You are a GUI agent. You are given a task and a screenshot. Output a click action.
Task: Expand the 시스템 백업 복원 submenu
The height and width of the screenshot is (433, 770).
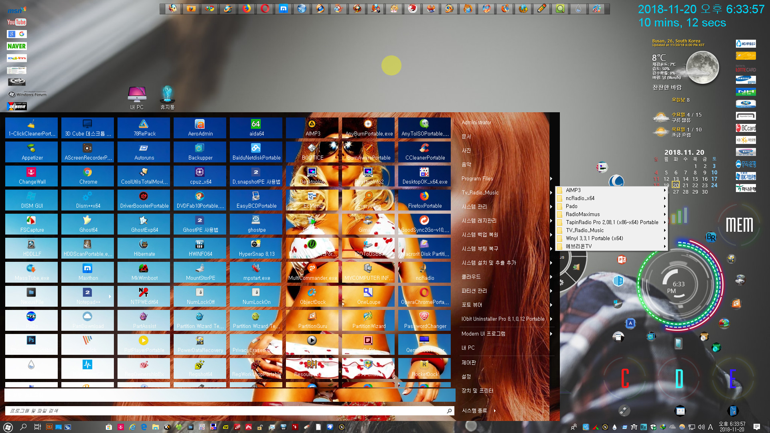pyautogui.click(x=507, y=235)
